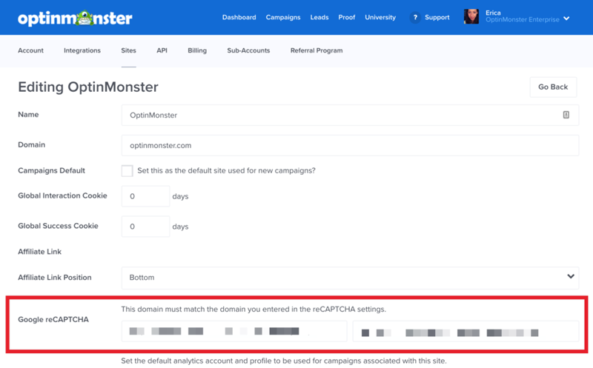The width and height of the screenshot is (593, 368).
Task: Check the default site for campaigns checkbox
Action: click(127, 171)
